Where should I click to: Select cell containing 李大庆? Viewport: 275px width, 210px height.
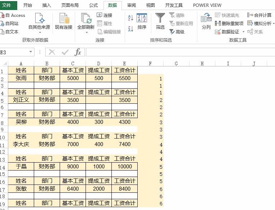(x=21, y=144)
